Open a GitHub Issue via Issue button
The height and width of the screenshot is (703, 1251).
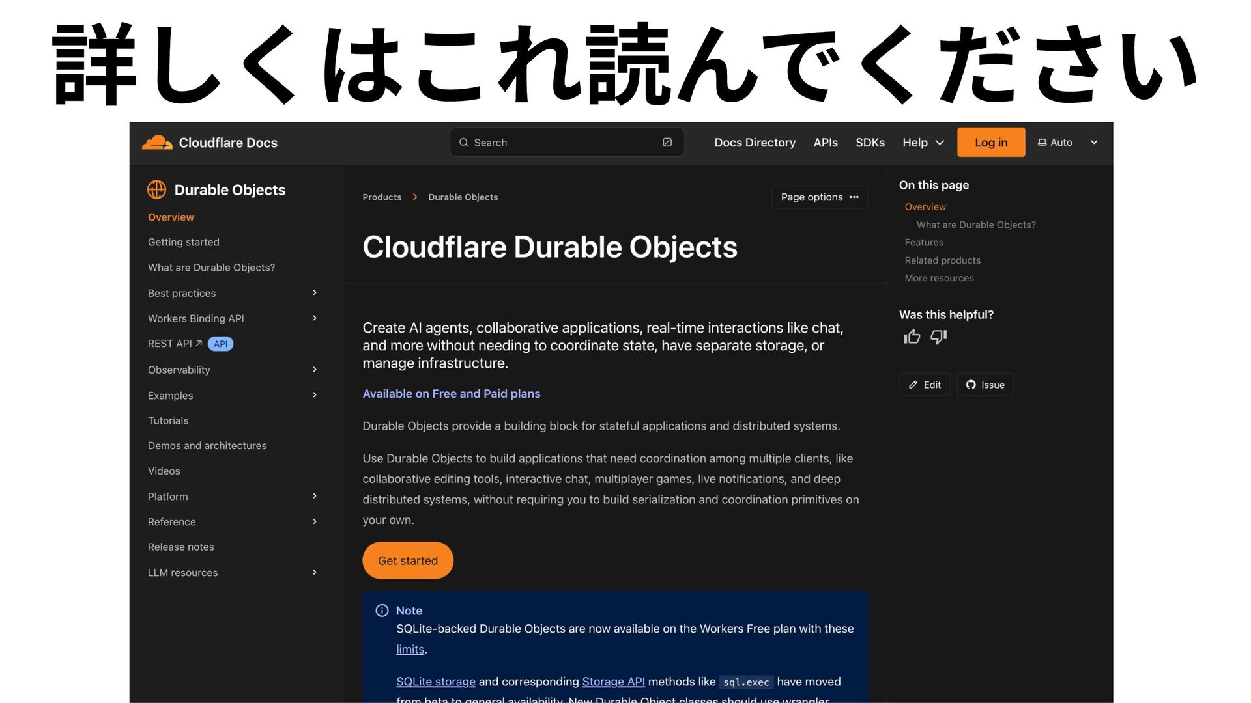pos(985,385)
